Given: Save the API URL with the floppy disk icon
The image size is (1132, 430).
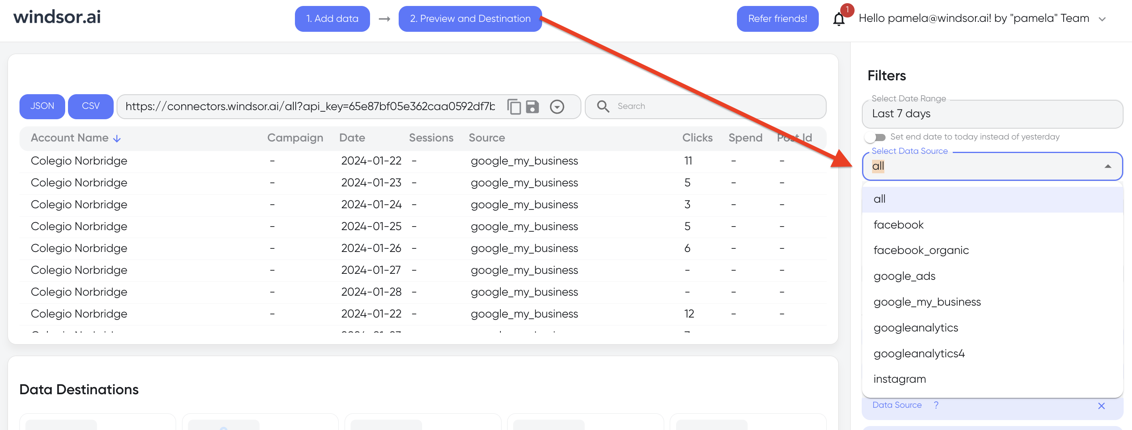Looking at the screenshot, I should (x=532, y=107).
